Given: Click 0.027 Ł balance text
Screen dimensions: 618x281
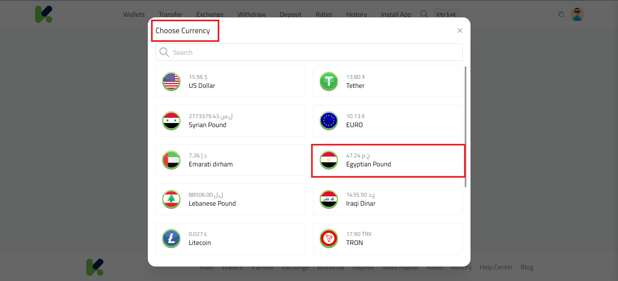Looking at the screenshot, I should [x=198, y=234].
